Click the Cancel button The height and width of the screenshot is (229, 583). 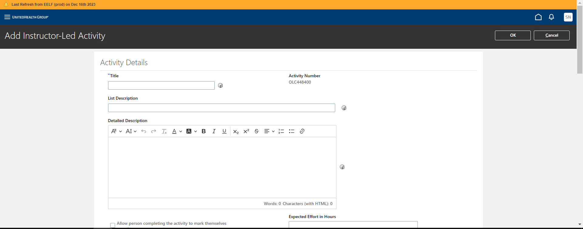point(552,35)
